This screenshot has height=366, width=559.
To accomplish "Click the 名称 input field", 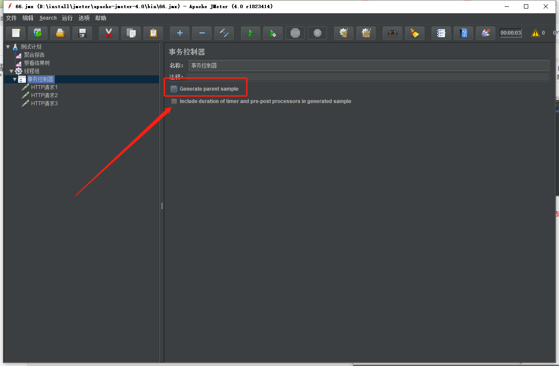I will [x=369, y=65].
